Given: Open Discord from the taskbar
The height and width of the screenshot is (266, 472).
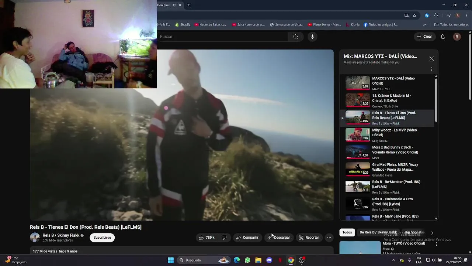Looking at the screenshot, I should pyautogui.click(x=269, y=260).
